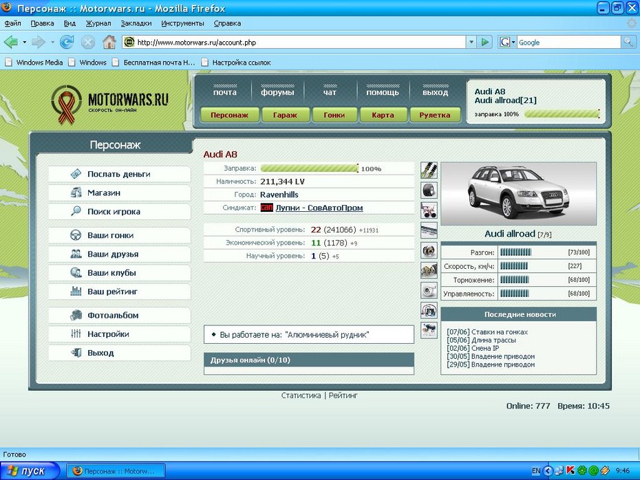Click the Послать деньги money icon
The width and height of the screenshot is (640, 480).
coord(76,174)
